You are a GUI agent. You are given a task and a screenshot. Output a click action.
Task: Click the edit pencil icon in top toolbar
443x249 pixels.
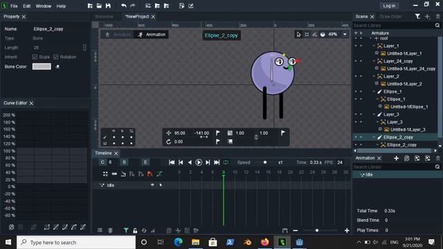pyautogui.click(x=191, y=6)
